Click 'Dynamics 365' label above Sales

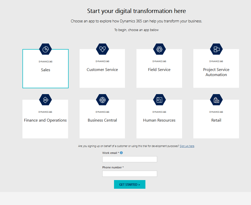click(45, 62)
